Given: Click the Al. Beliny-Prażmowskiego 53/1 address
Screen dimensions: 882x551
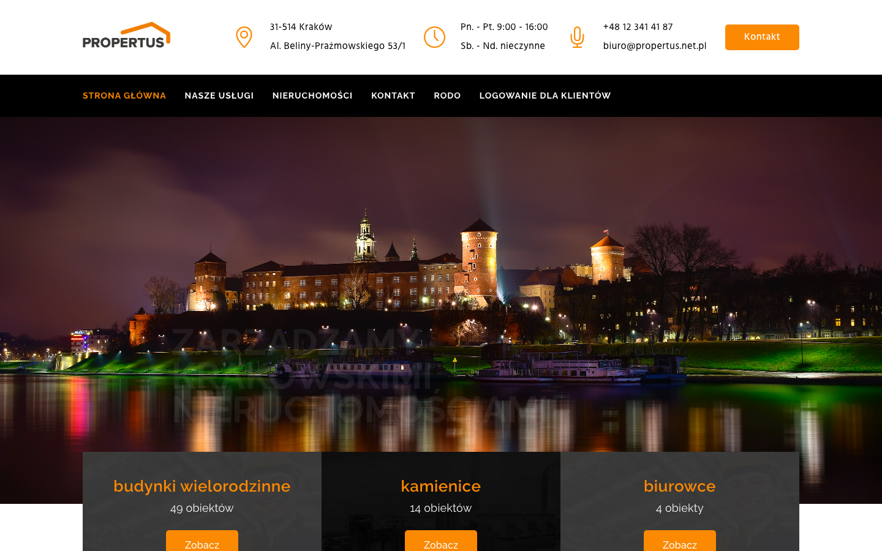Looking at the screenshot, I should pyautogui.click(x=337, y=46).
